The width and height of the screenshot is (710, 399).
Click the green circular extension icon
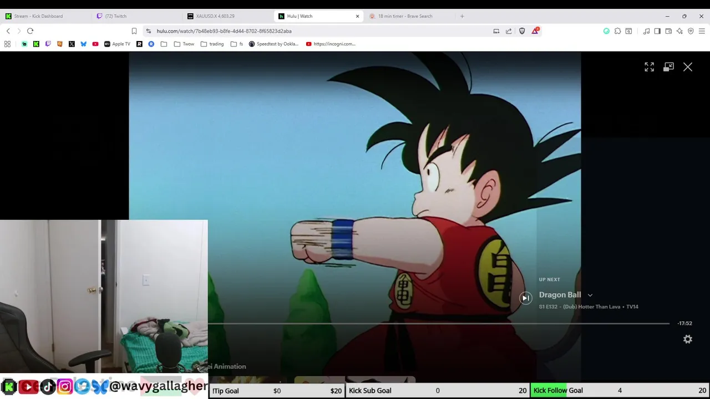tap(606, 31)
